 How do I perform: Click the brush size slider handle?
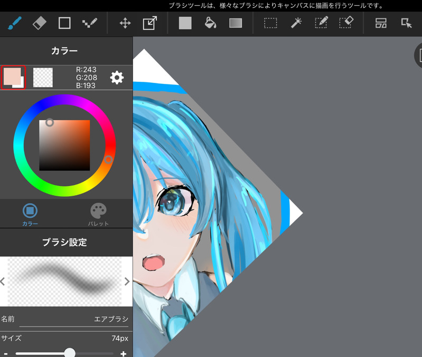point(70,353)
